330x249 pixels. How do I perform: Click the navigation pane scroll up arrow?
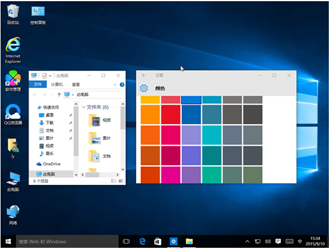tap(76, 104)
